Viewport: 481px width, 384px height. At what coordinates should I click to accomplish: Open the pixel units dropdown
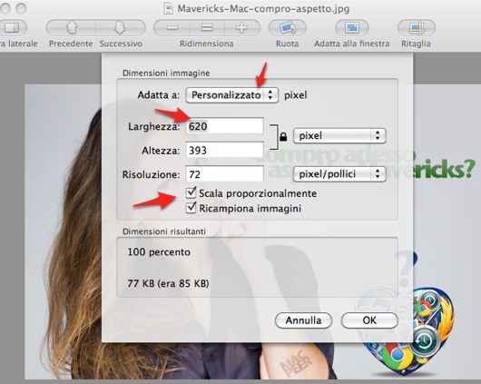pos(339,135)
